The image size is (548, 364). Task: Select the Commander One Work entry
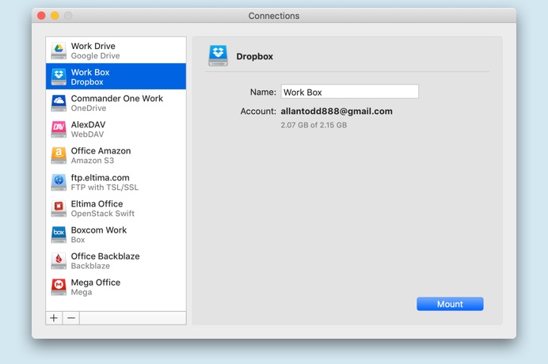tap(116, 103)
